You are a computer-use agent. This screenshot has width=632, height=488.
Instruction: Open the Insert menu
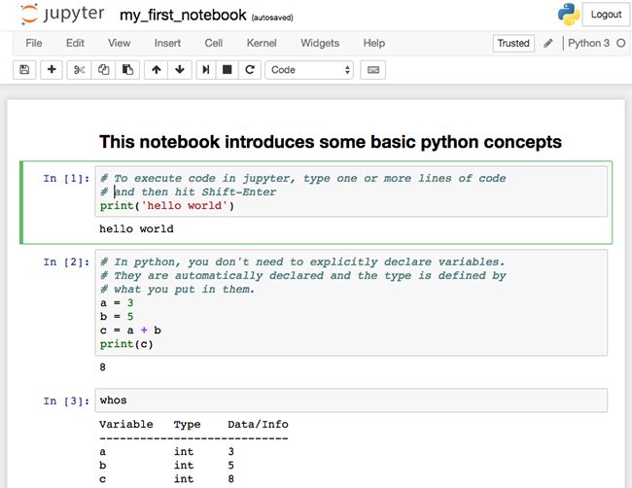point(167,43)
